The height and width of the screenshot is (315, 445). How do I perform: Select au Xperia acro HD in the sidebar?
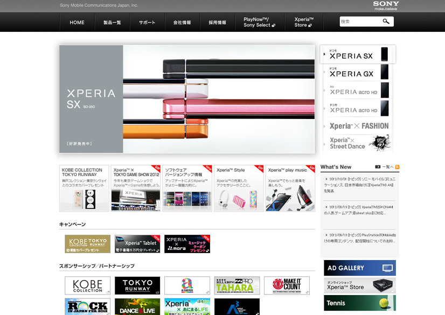(358, 90)
